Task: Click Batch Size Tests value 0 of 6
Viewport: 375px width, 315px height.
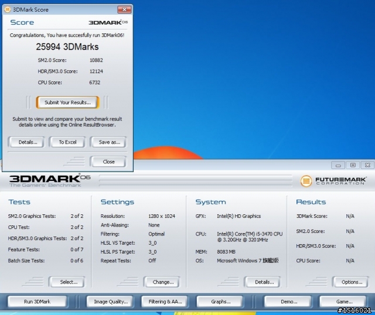Action: pyautogui.click(x=77, y=261)
